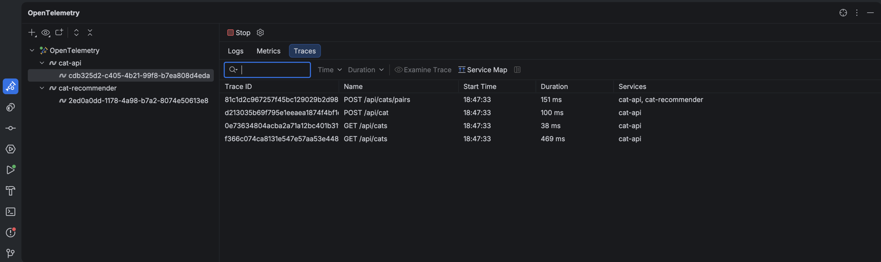Viewport: 881px width, 262px height.
Task: Select trace 81c1d2c967257f45bc129029b2d98
Action: [x=281, y=100]
